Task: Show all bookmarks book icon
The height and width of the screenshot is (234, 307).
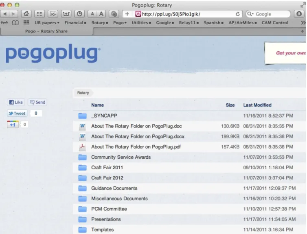Action: point(15,23)
